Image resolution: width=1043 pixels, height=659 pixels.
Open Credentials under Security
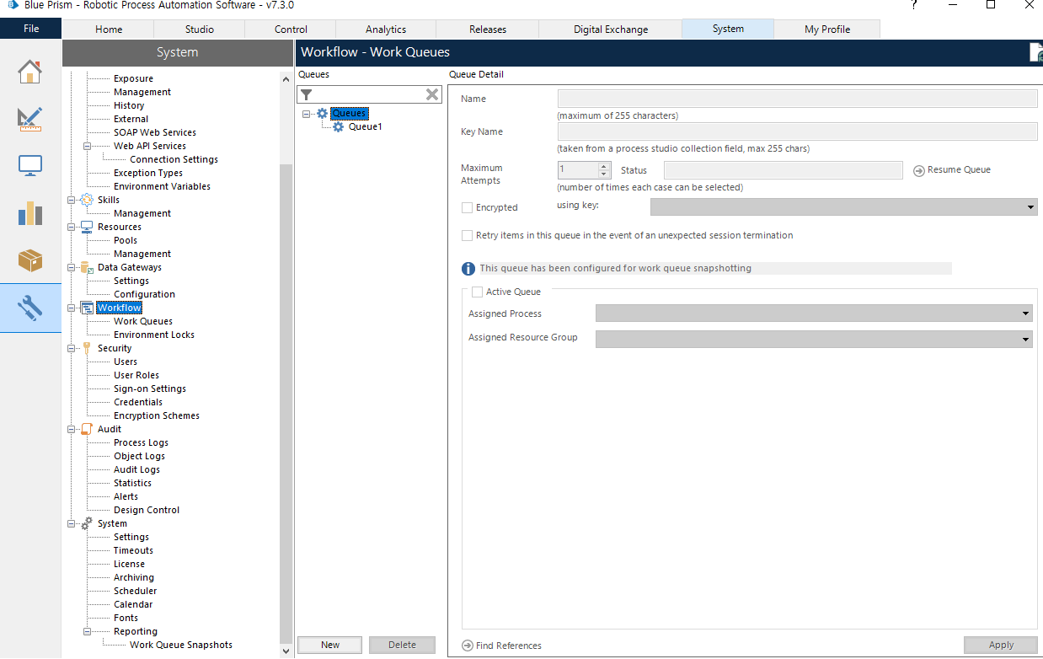138,402
